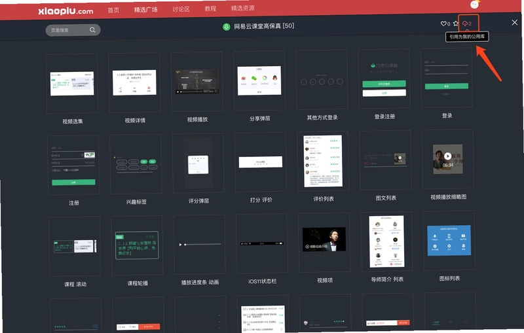This screenshot has height=333, width=524.
Task: Open the 精选广场 nav item
Action: (145, 10)
